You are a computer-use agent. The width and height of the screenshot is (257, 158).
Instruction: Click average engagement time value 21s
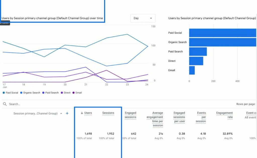coord(161,134)
